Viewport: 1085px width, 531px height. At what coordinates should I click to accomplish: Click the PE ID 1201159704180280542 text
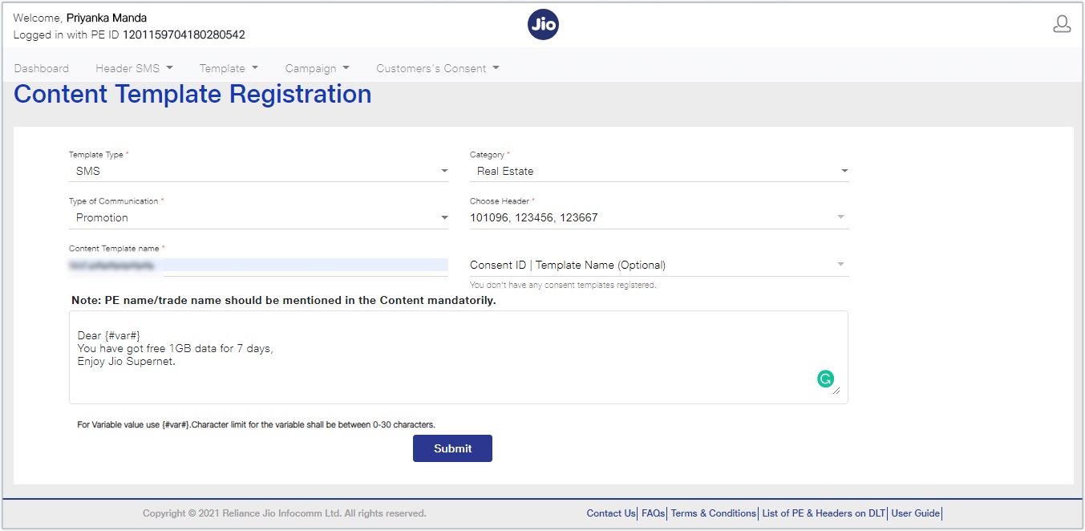click(x=184, y=35)
